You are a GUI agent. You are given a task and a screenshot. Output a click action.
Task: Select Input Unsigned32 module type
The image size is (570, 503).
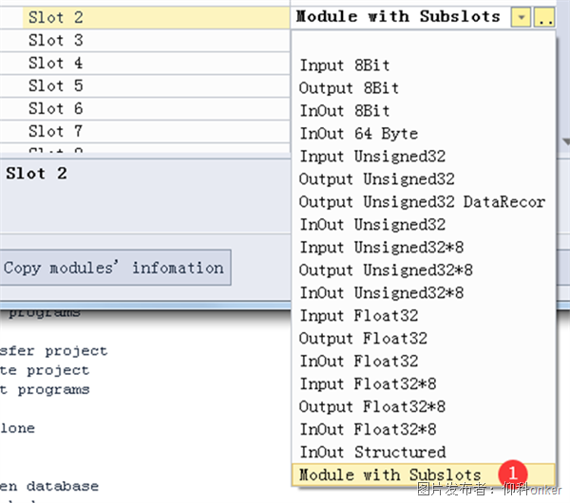[372, 157]
